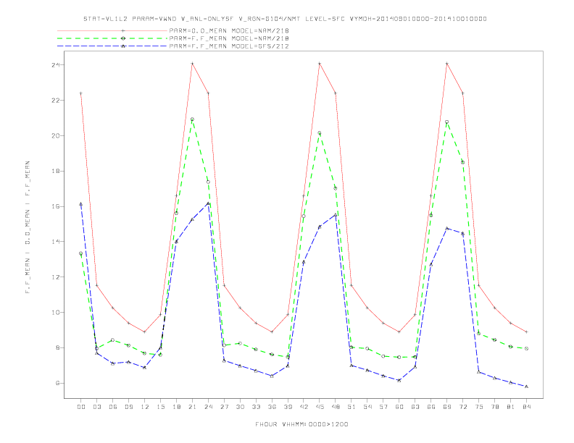Click y-axis tick label 18
This screenshot has height=443, width=574.
[55, 171]
